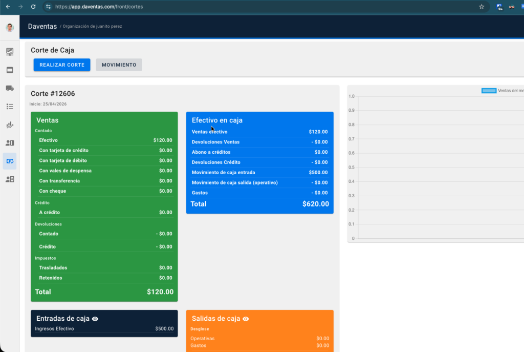Toggle Entradas de caja eye icon

point(95,319)
